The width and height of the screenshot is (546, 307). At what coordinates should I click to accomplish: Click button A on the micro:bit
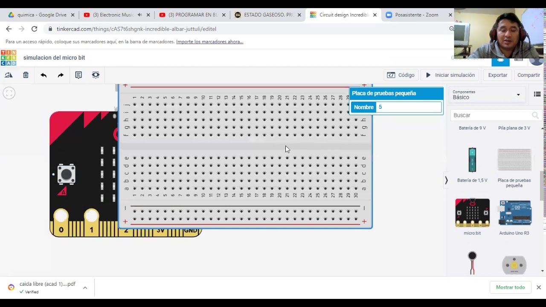[x=66, y=174]
